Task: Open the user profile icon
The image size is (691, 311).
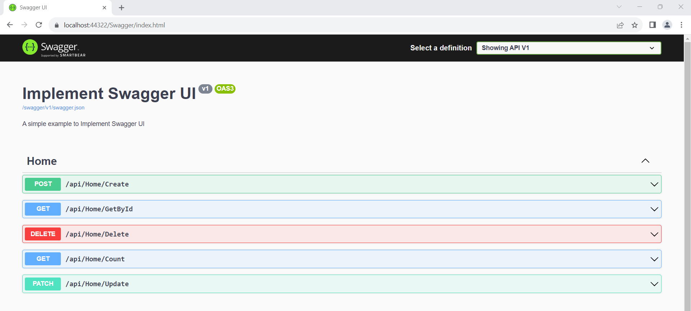Action: click(667, 25)
